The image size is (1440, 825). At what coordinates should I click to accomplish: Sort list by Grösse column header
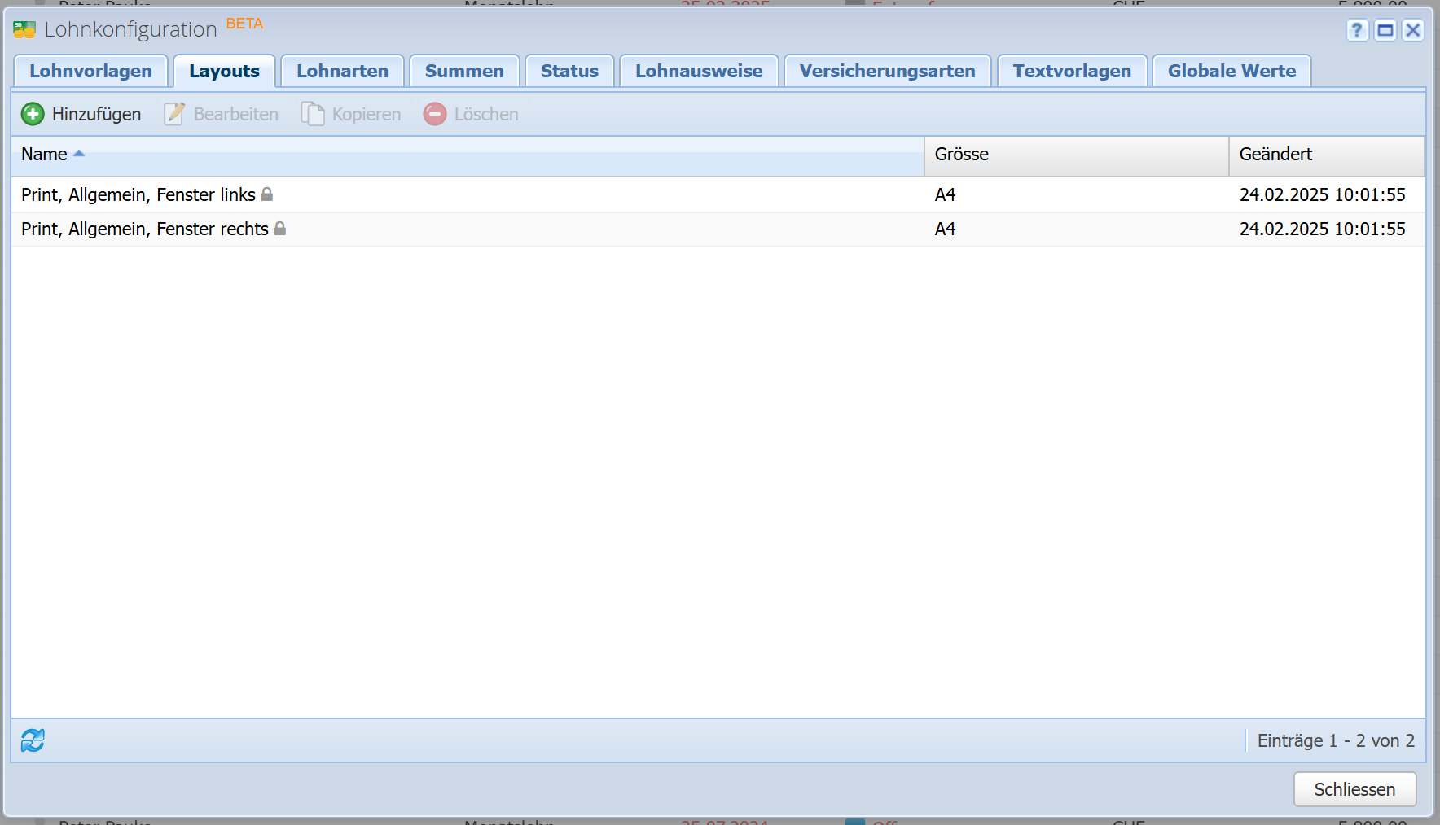click(961, 155)
